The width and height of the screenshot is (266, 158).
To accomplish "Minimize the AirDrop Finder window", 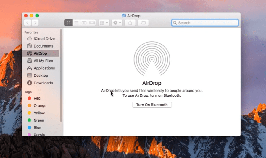I will point(32,16).
